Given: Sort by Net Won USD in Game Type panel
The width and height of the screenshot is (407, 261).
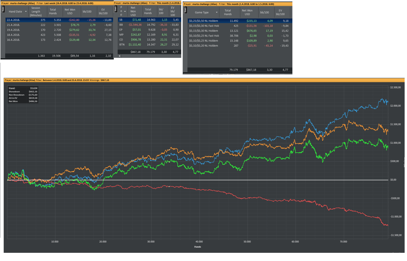Looking at the screenshot, I should (247, 12).
